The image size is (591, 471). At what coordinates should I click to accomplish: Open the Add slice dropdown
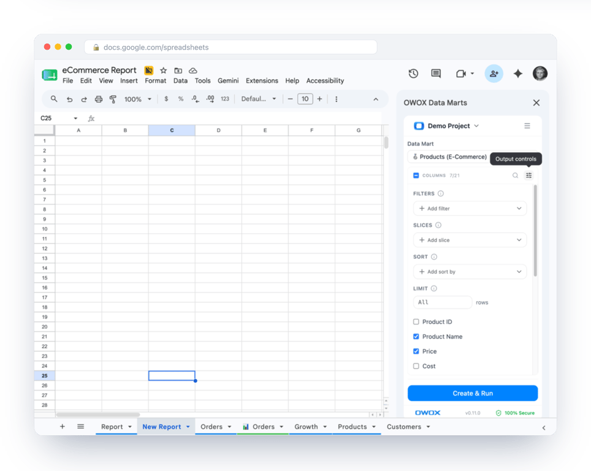[470, 240]
